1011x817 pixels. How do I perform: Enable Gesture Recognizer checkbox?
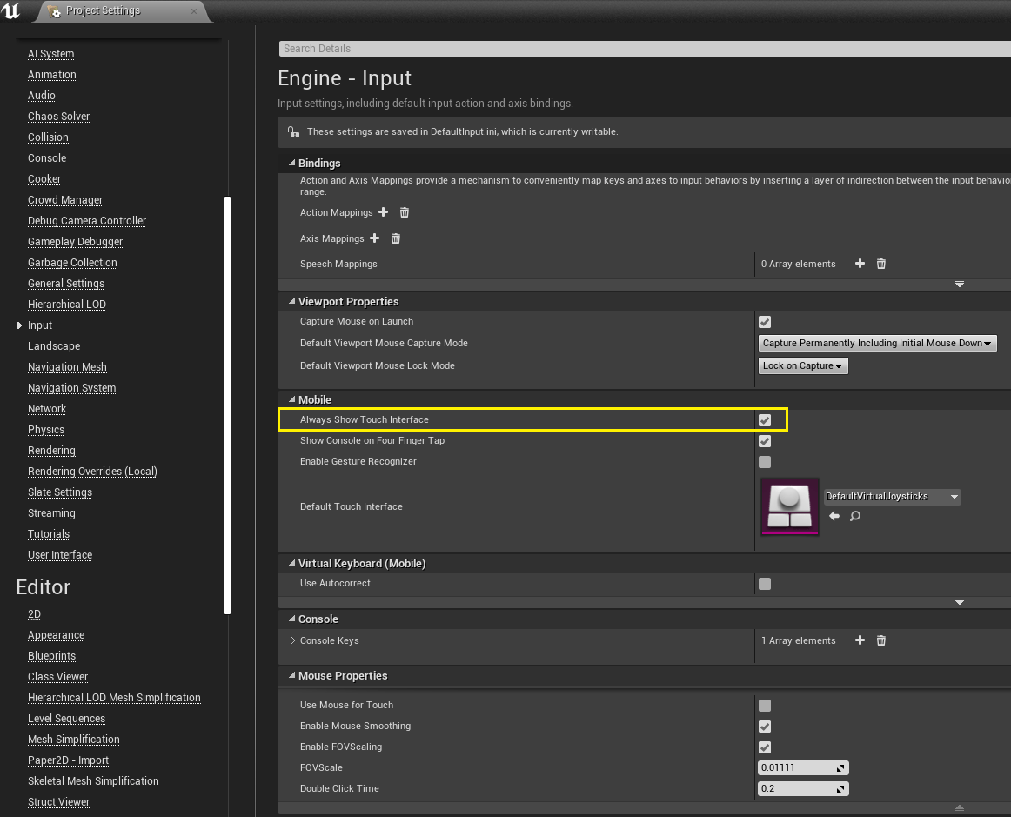click(765, 462)
